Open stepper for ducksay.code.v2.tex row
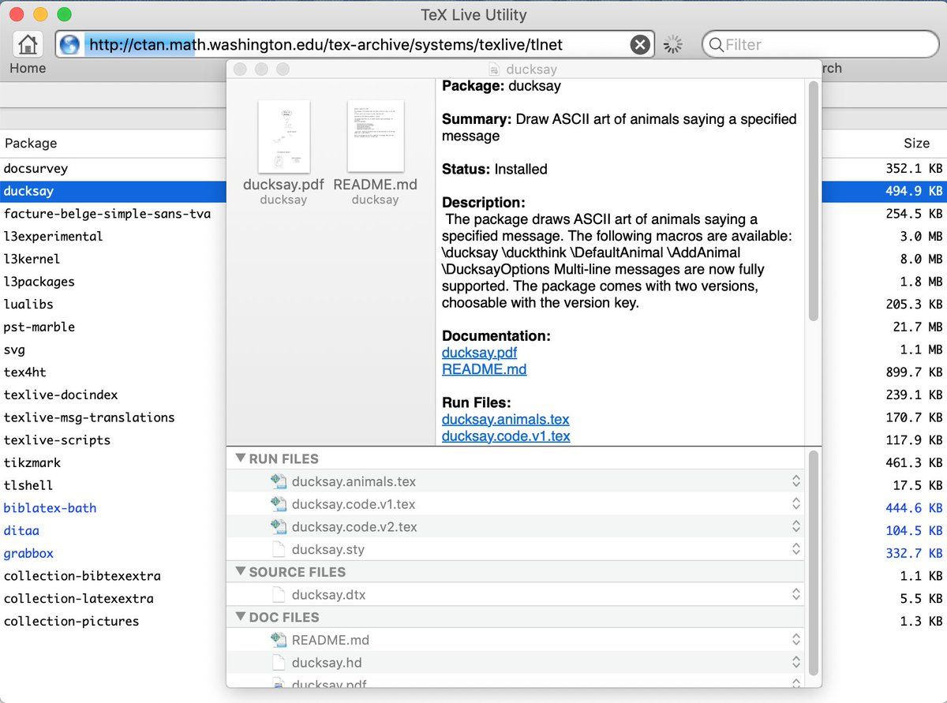The width and height of the screenshot is (947, 703). pyautogui.click(x=795, y=526)
